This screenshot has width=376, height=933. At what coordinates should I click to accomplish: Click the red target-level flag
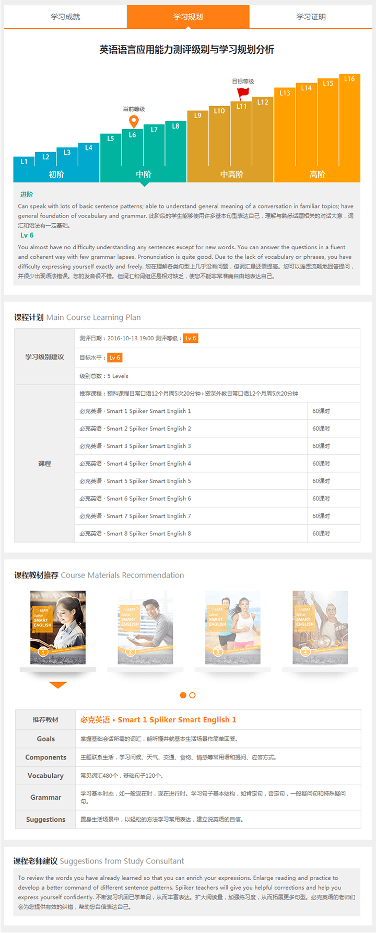point(243,94)
